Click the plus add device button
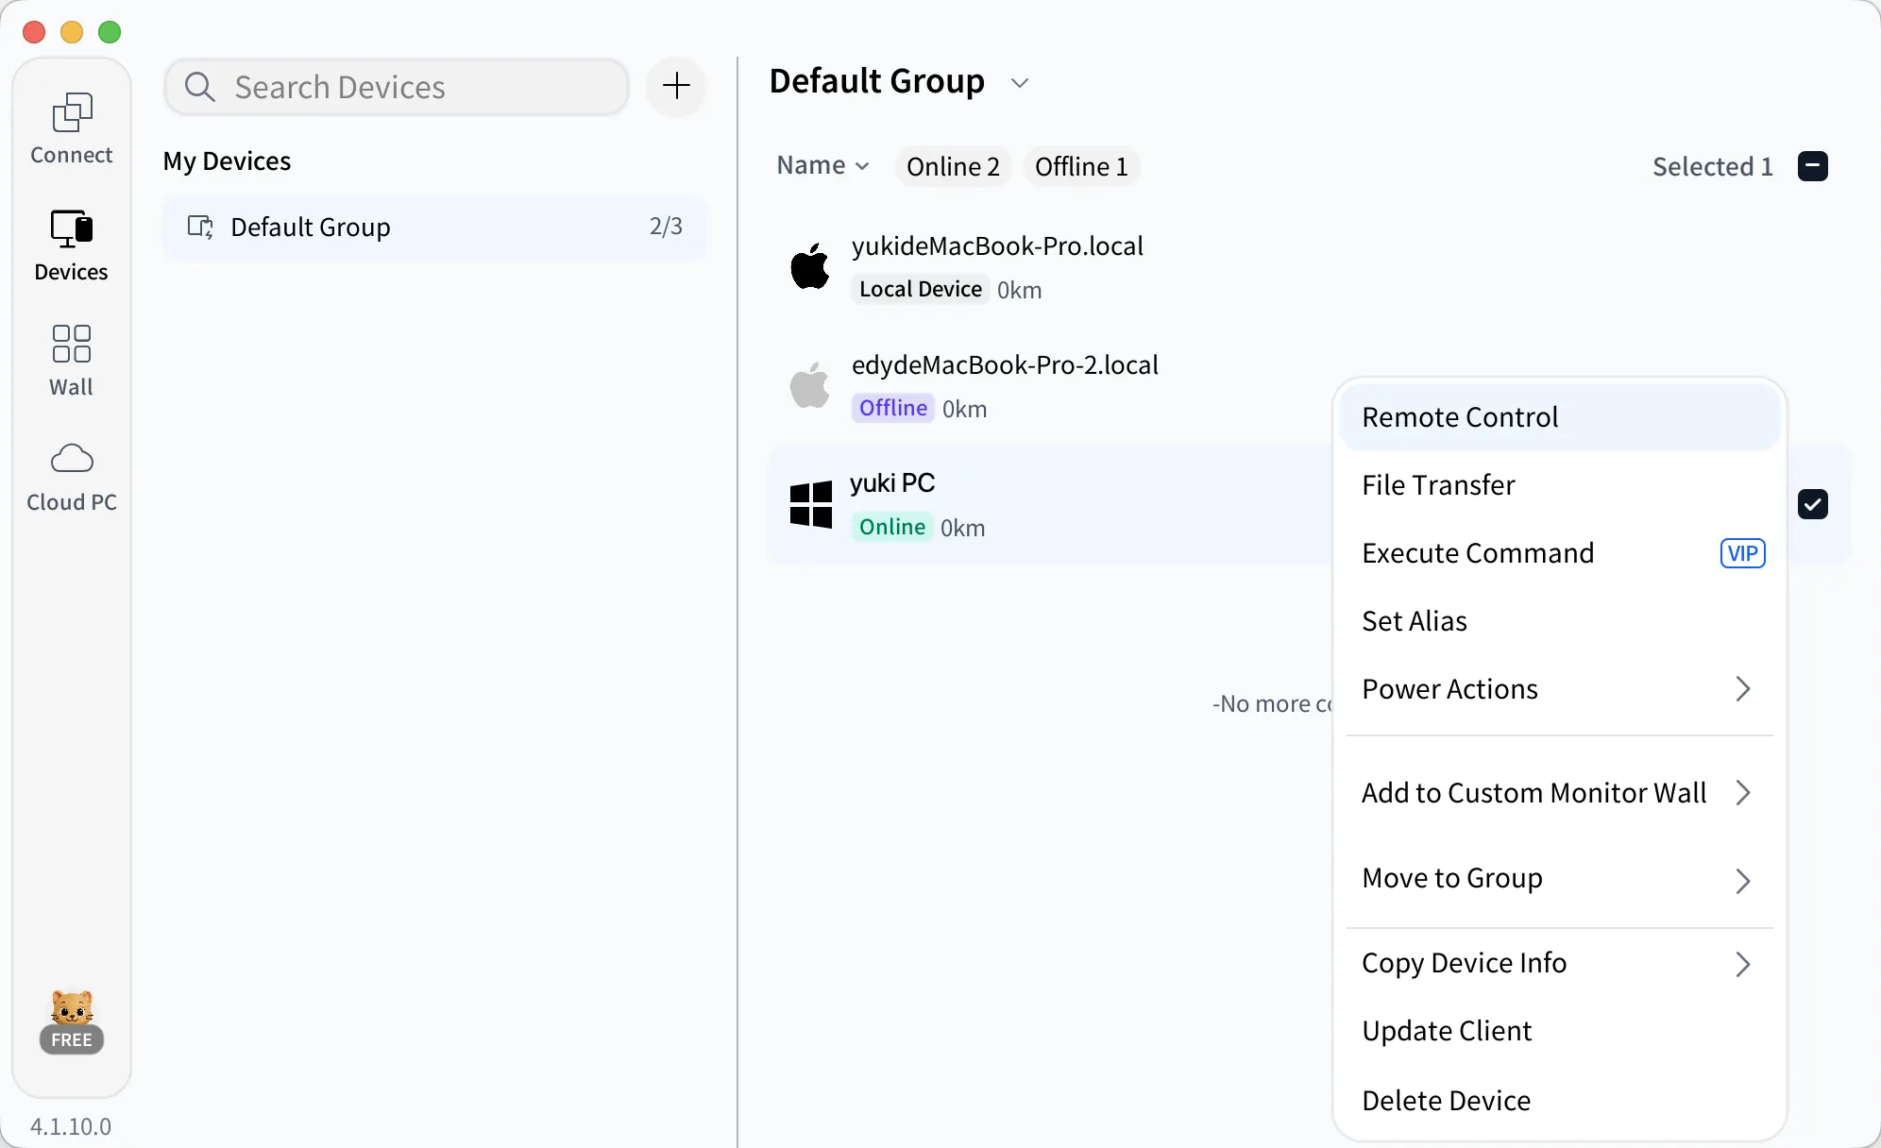 (676, 87)
